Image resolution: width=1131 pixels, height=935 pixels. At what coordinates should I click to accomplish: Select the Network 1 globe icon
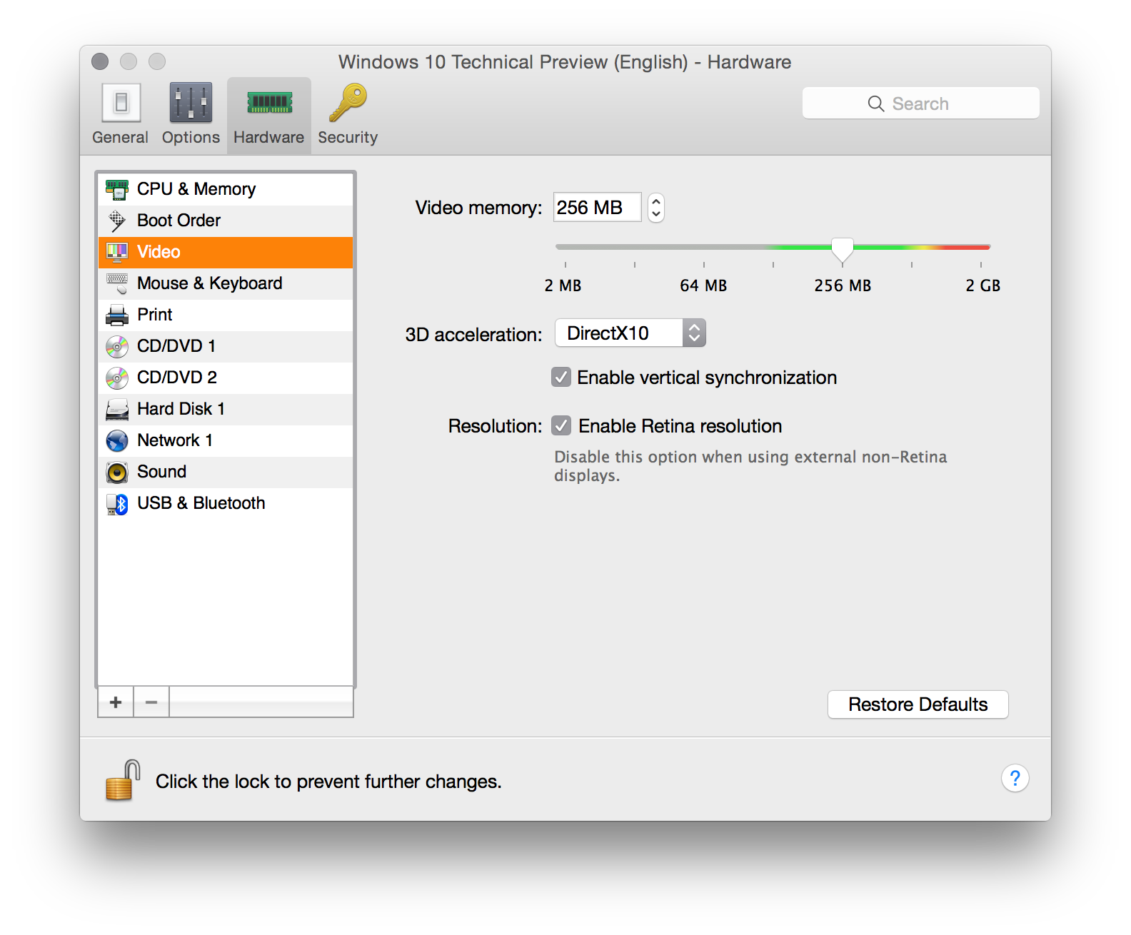point(117,440)
